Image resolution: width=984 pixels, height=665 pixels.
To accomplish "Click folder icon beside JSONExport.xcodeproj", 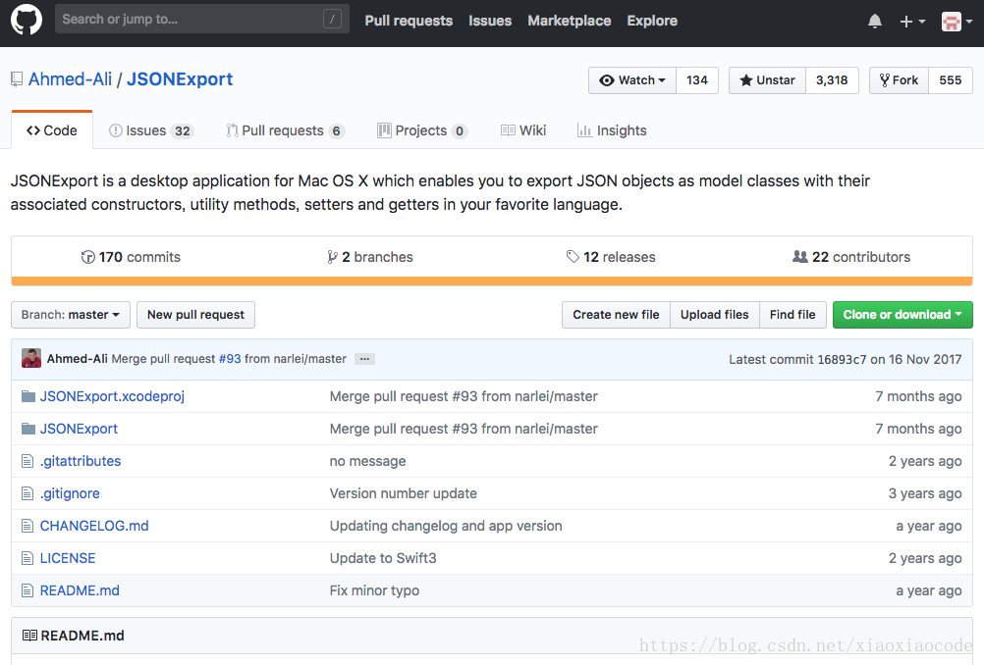I will click(x=28, y=396).
